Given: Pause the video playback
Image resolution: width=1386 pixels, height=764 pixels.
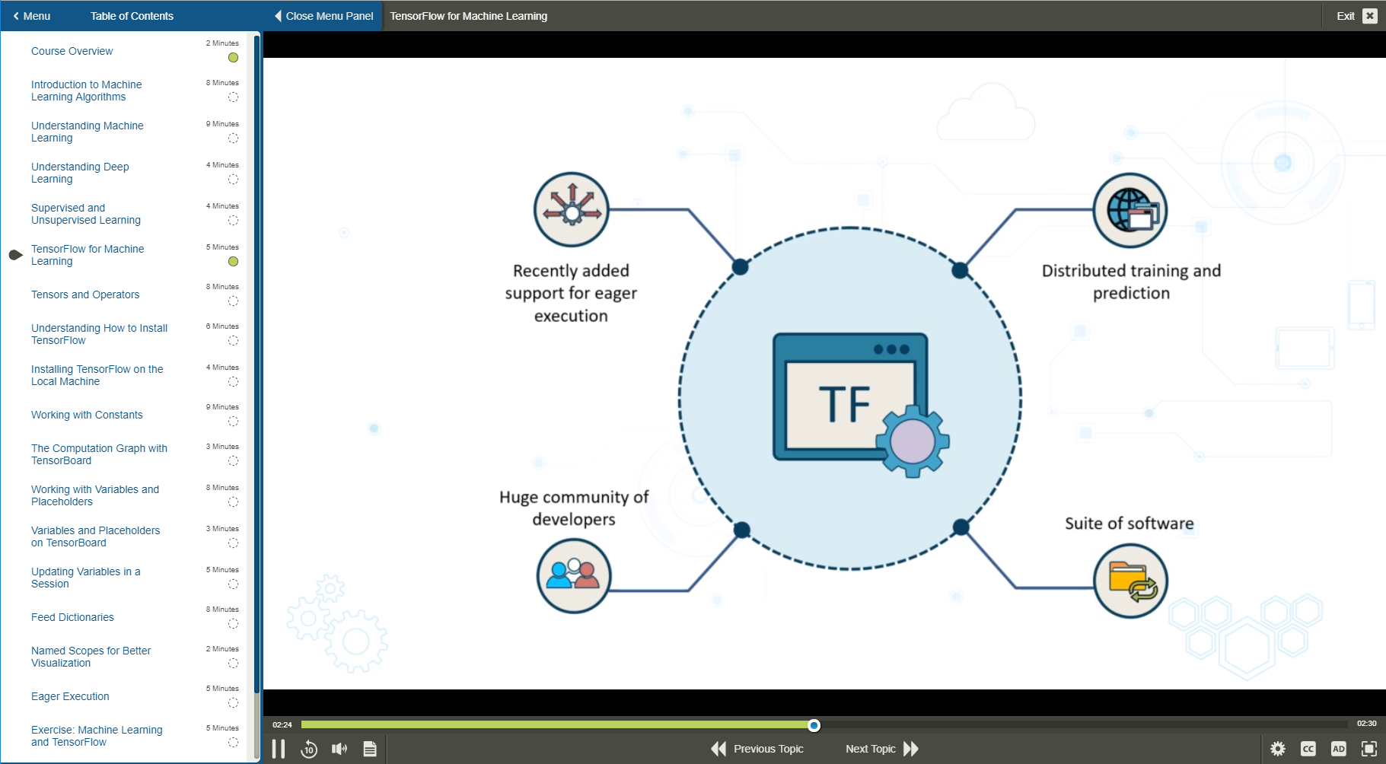Looking at the screenshot, I should click(x=279, y=749).
